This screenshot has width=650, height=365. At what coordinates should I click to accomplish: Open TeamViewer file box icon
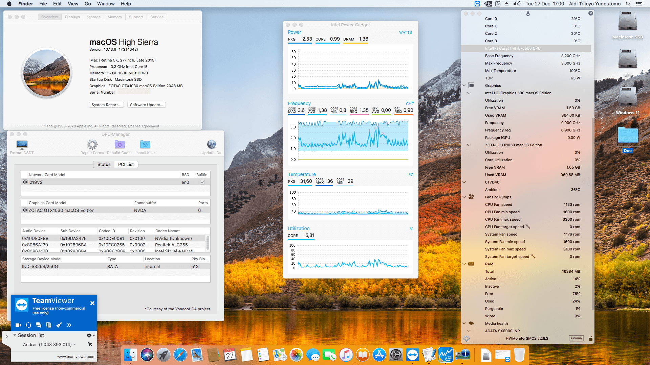[x=49, y=325]
